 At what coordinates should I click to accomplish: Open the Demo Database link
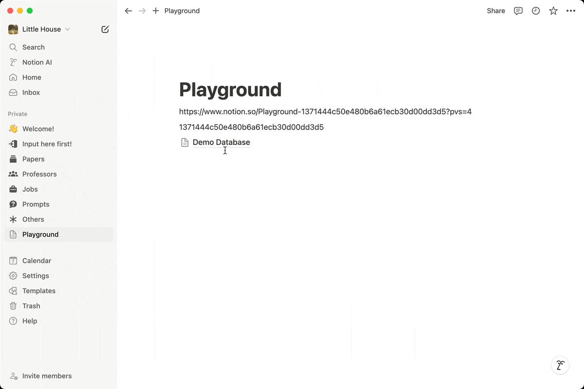point(221,142)
